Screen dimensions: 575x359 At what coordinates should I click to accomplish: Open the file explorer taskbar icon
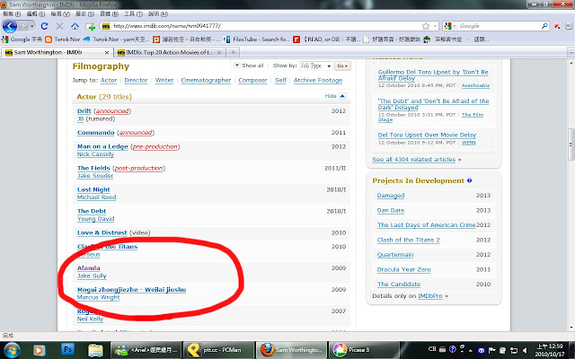coord(95,350)
